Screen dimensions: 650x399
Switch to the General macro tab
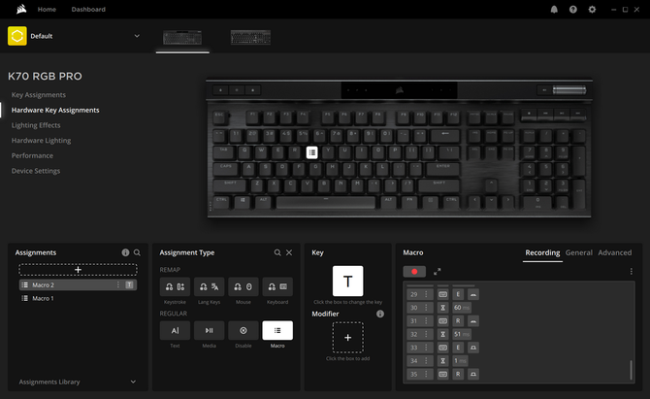pyautogui.click(x=579, y=252)
